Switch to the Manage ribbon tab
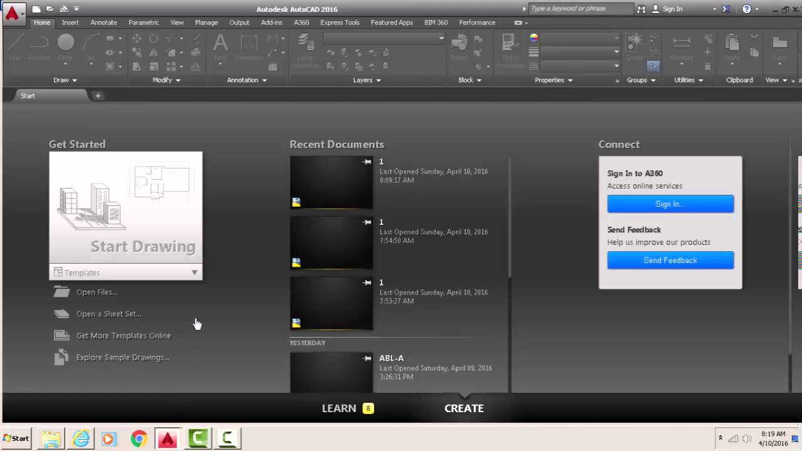802x451 pixels. pyautogui.click(x=206, y=23)
